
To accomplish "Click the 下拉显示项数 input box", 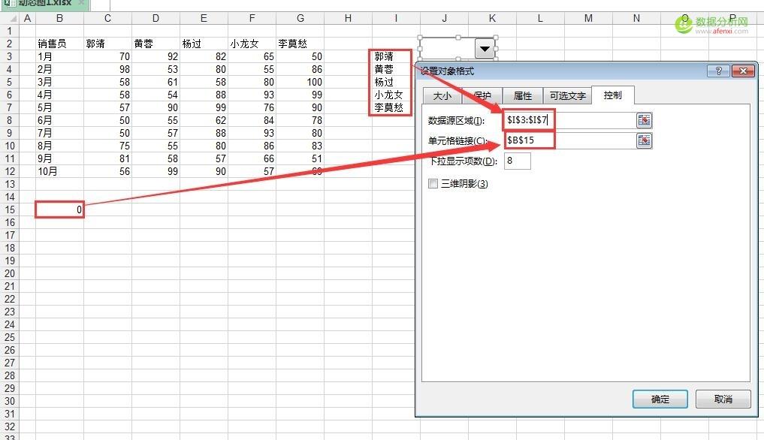I will (x=518, y=161).
